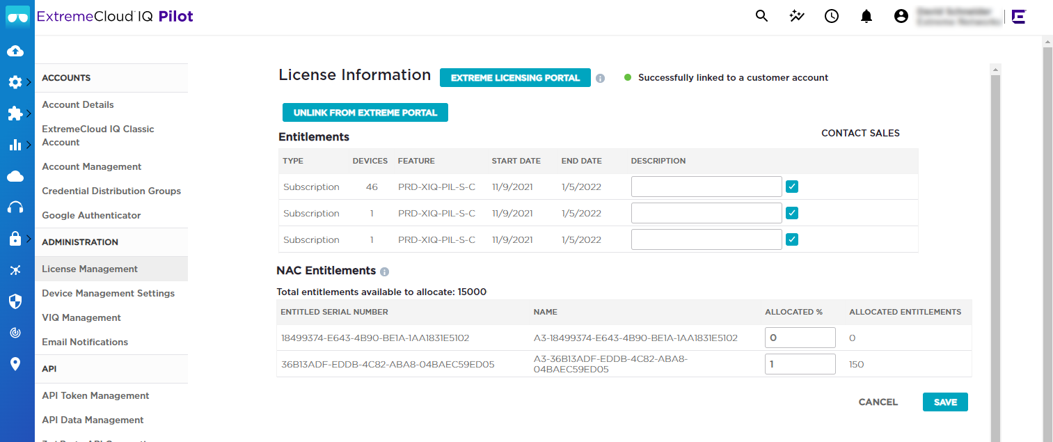The image size is (1053, 442).
Task: Go to VIQ Management
Action: (81, 317)
